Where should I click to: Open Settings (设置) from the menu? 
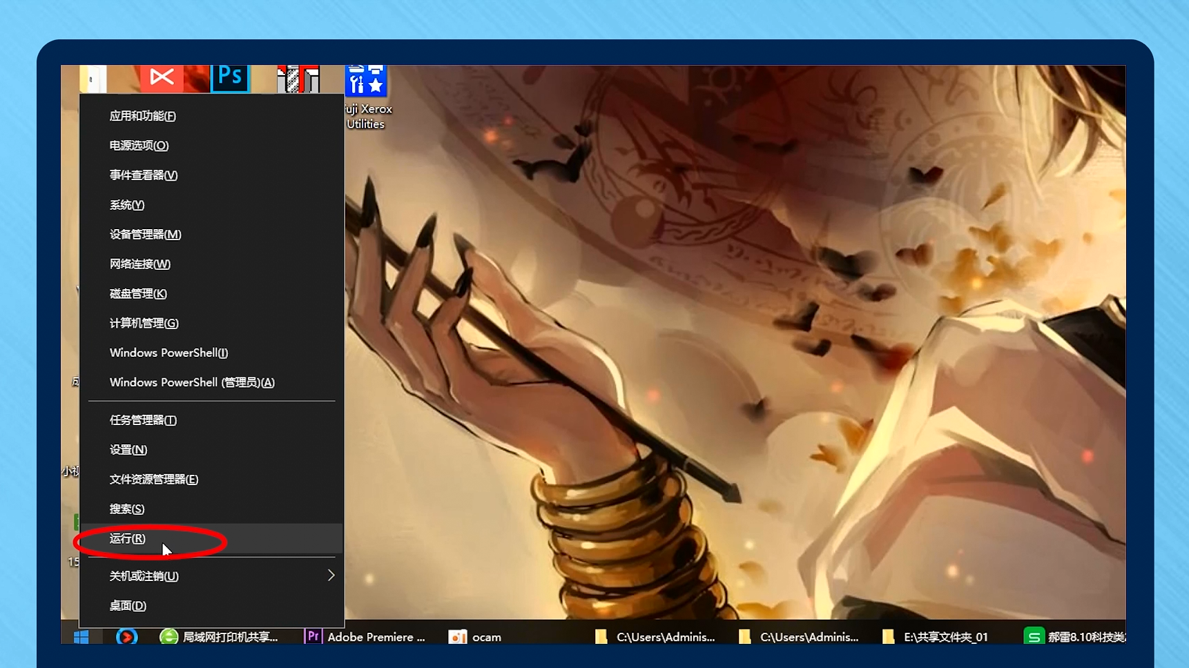212,450
